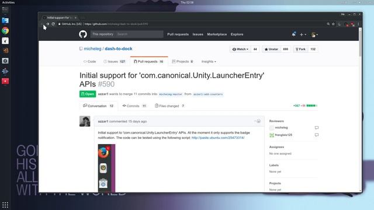374x210 pixels.
Task: Open the red app icon in dock
Action: coord(5,81)
